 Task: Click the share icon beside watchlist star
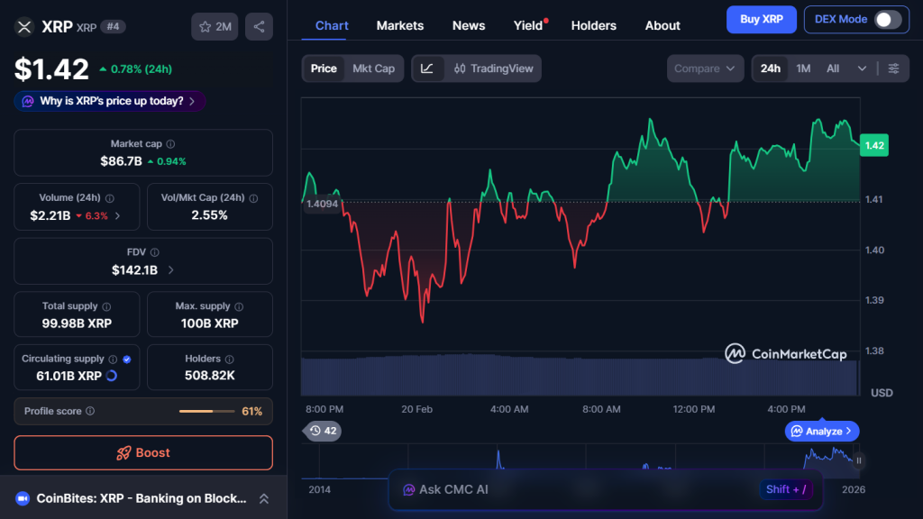pyautogui.click(x=259, y=27)
